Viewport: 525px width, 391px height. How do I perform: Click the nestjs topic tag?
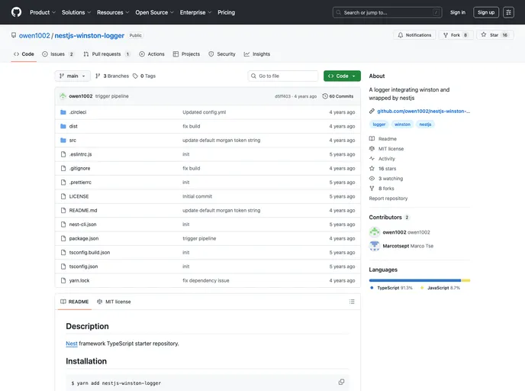click(x=425, y=124)
